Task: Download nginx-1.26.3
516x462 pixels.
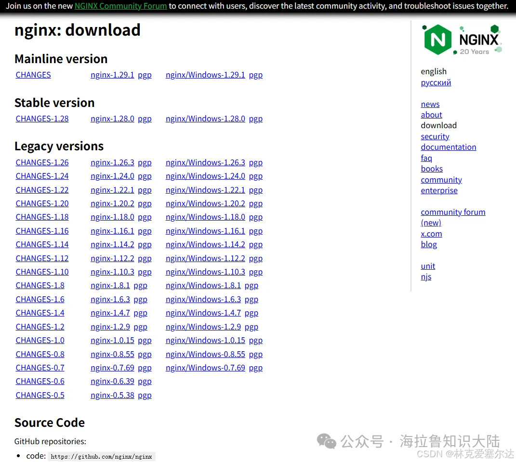Action: point(112,162)
